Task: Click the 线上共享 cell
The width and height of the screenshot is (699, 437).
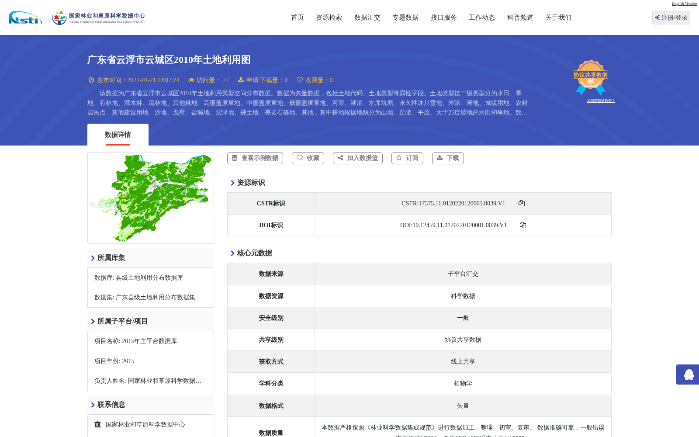Action: [463, 361]
